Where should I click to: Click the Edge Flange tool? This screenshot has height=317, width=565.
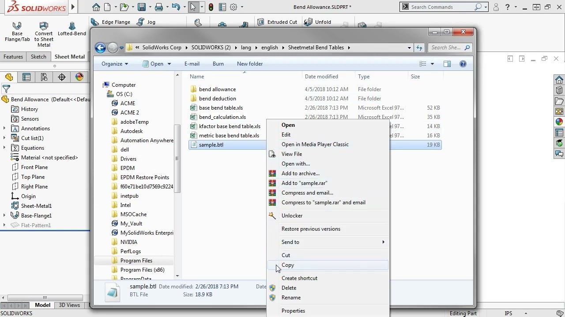[x=110, y=22]
